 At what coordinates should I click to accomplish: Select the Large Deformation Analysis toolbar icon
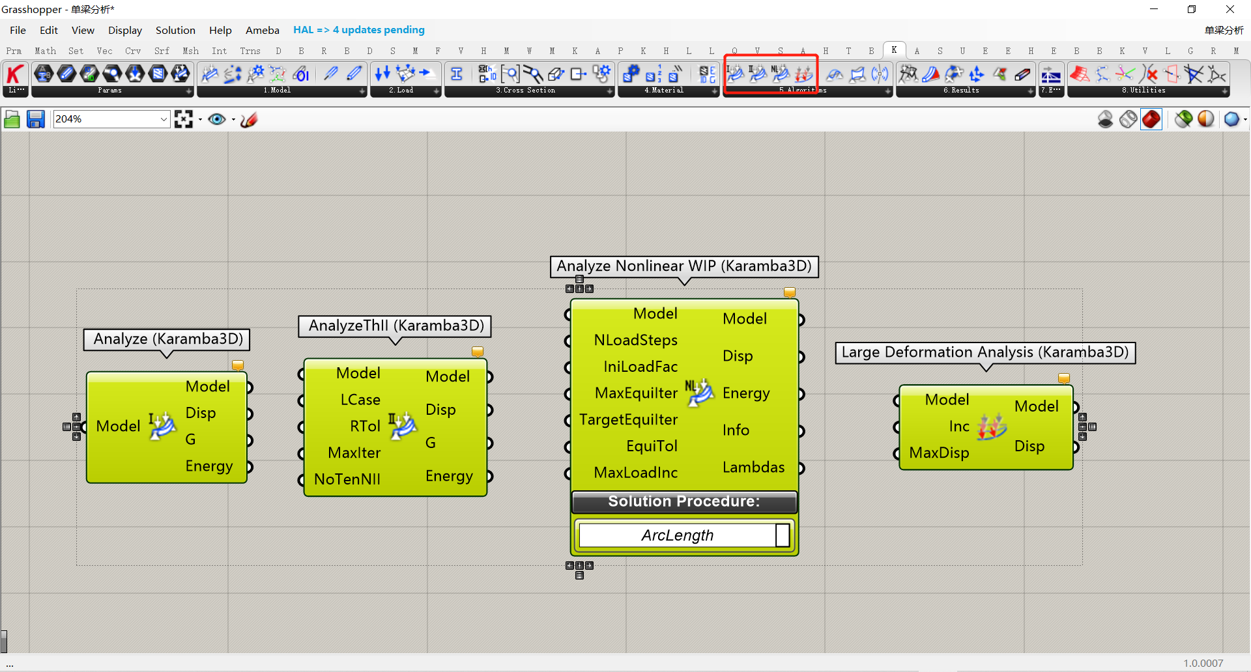click(x=804, y=74)
